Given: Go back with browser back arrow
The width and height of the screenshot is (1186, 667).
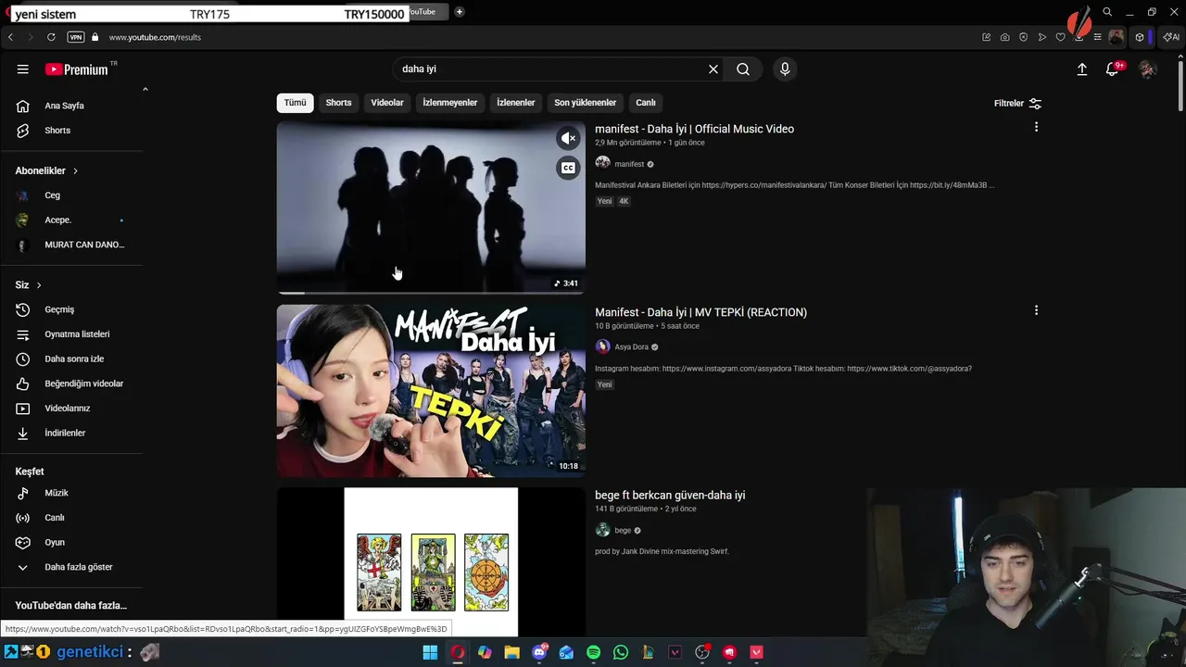Looking at the screenshot, I should coord(10,37).
